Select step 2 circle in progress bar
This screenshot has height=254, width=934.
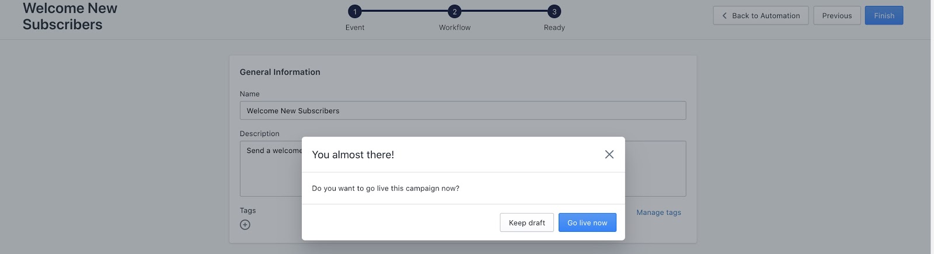(x=455, y=11)
